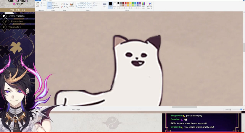Image resolution: width=245 pixels, height=133 pixels.
Task: Select the Magnifier tool
Action: [x=67, y=7]
